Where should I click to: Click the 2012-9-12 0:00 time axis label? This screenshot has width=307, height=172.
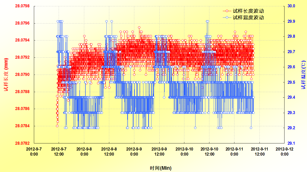[x=284, y=152]
